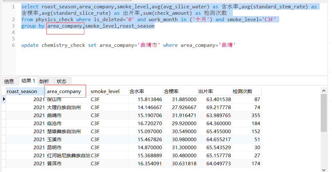Image resolution: width=332 pixels, height=172 pixels.
Task: Click the 31.916471 含梗率 value
Action: pos(184,116)
